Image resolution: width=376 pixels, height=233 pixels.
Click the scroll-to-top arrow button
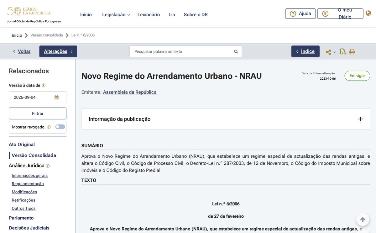(363, 220)
